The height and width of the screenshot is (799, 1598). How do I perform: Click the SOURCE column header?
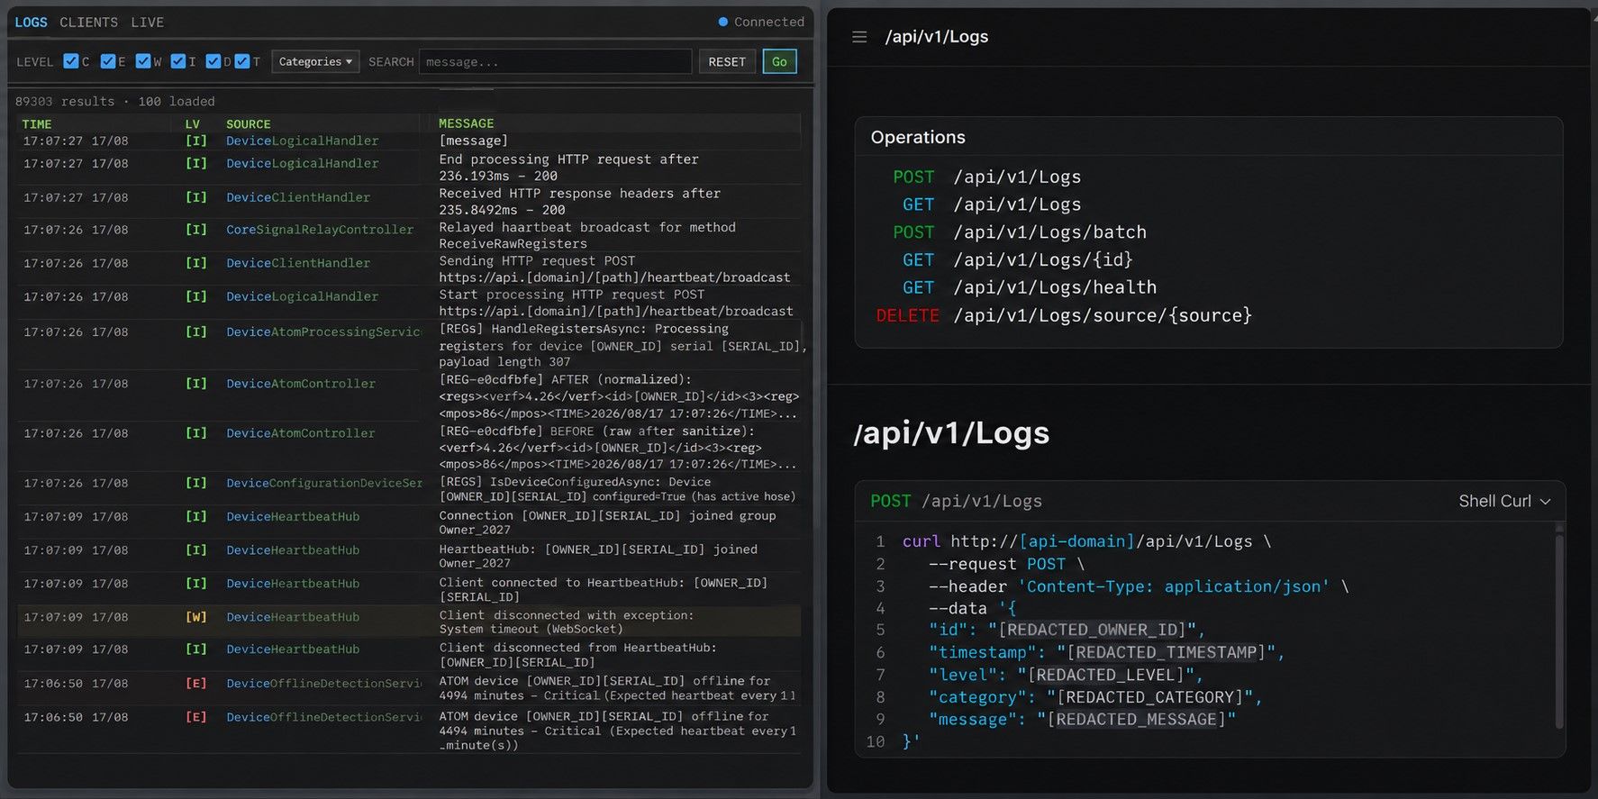pyautogui.click(x=248, y=124)
